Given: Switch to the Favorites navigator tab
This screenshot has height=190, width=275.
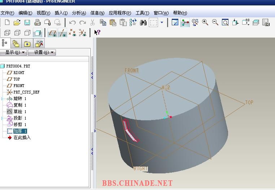Looking at the screenshot, I should (27, 44).
